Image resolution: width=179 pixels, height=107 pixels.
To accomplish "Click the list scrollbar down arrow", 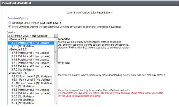I will [56, 103].
